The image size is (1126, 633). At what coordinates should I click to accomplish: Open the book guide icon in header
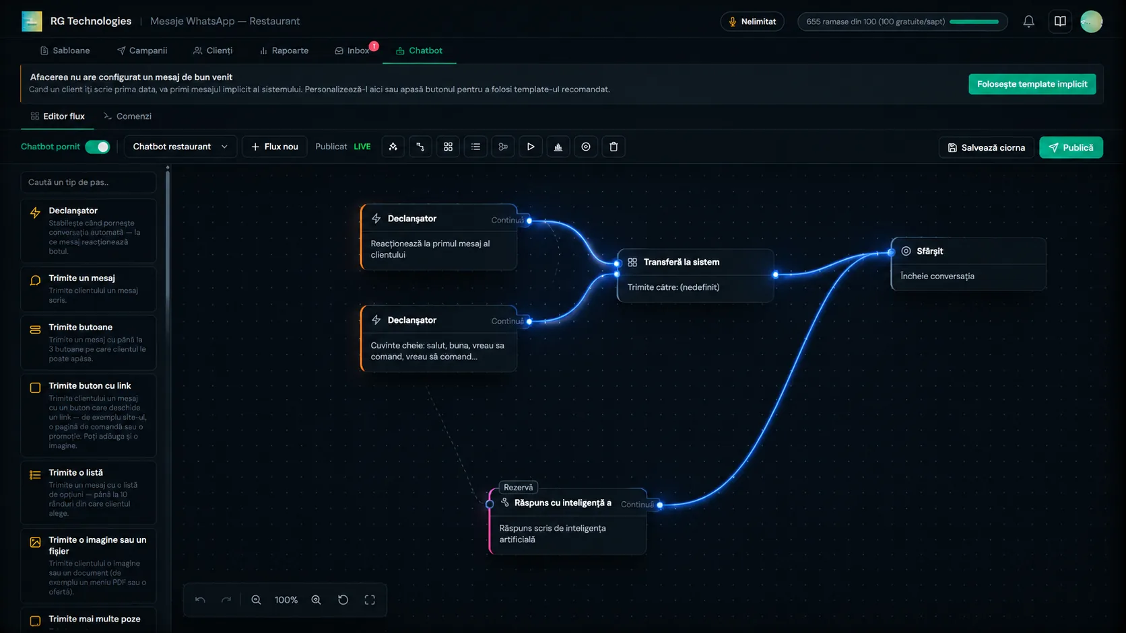tap(1060, 22)
